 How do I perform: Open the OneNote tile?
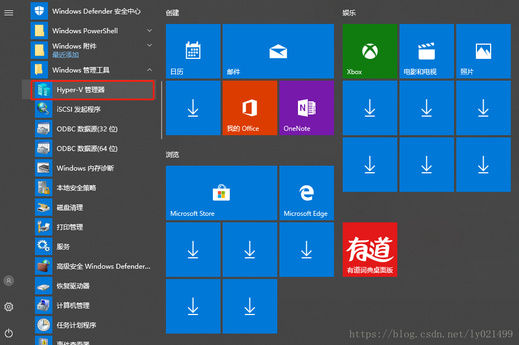pyautogui.click(x=307, y=108)
